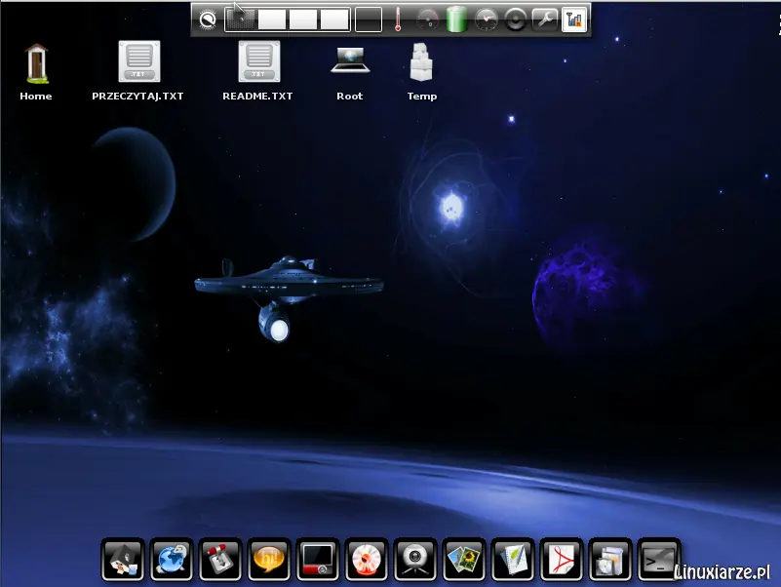
Task: Click the thermometer temperature gadget
Action: point(398,20)
